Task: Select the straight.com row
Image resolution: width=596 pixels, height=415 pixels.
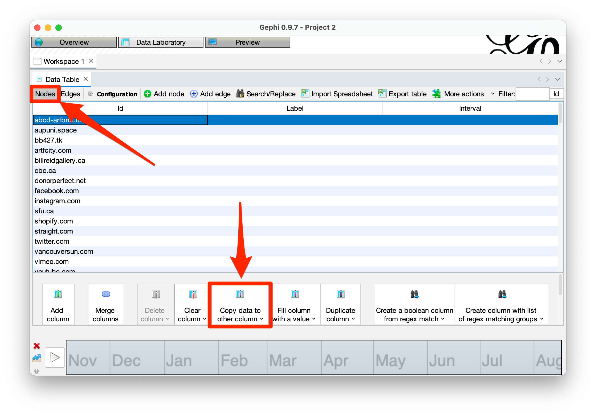Action: [x=295, y=231]
